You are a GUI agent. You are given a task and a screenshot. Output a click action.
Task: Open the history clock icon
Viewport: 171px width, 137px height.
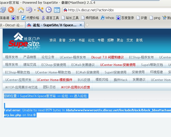(x=49, y=10)
